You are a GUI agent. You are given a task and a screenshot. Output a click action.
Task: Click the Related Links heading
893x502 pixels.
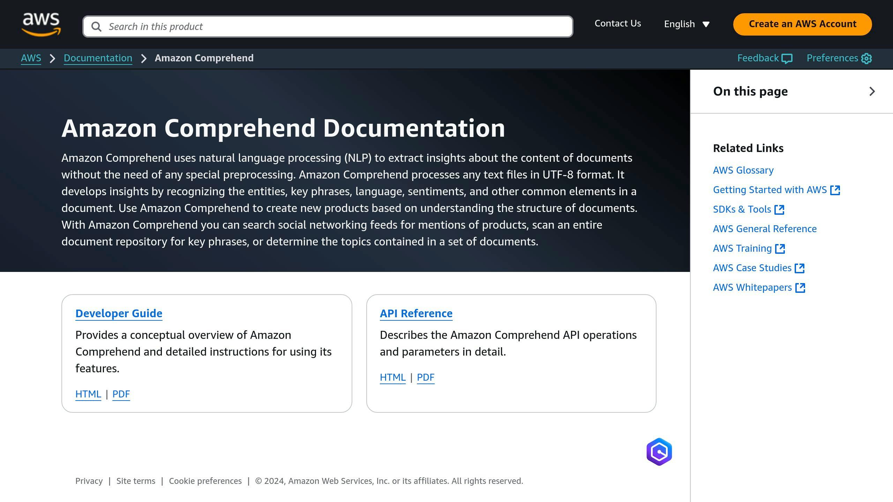tap(748, 148)
